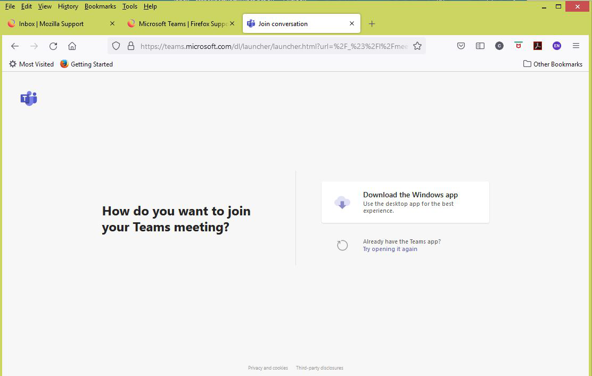Image resolution: width=592 pixels, height=376 pixels.
Task: Click the Save to Pocket icon
Action: (461, 46)
